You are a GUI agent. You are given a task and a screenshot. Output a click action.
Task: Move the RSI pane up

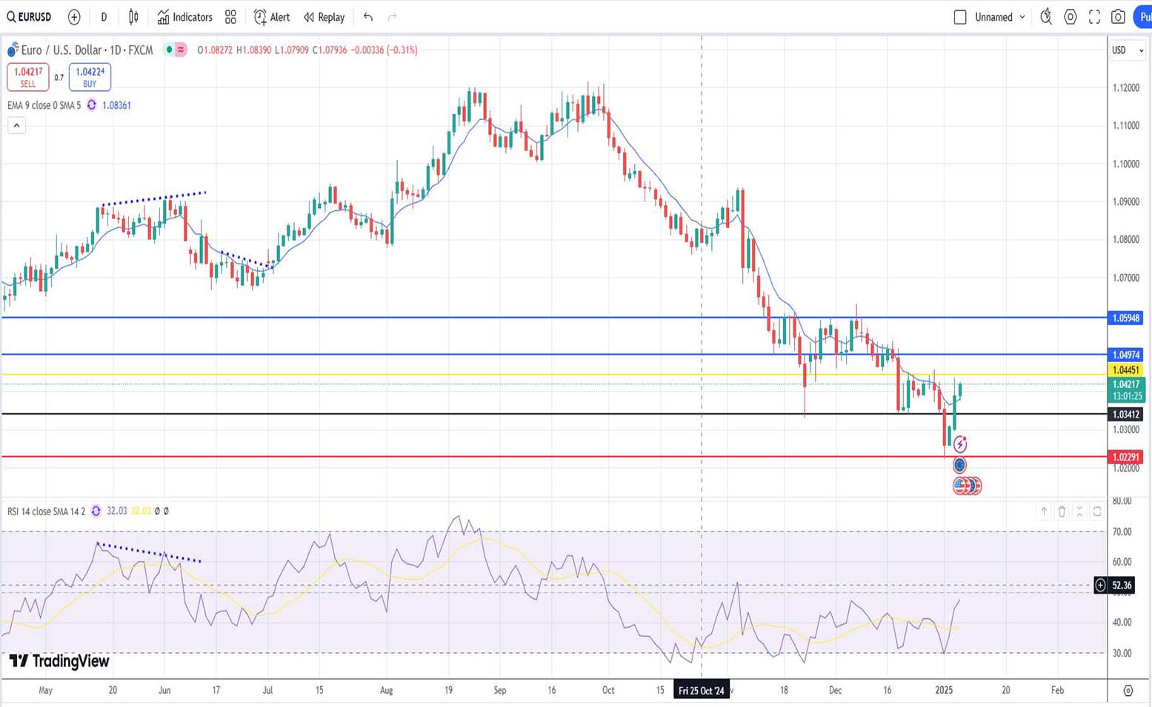pos(1044,512)
